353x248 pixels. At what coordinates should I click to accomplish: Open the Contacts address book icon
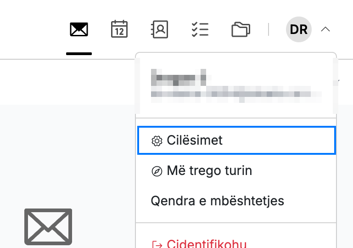pyautogui.click(x=159, y=29)
